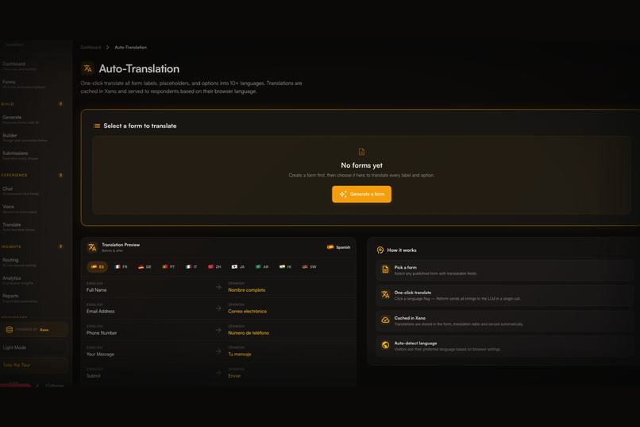Select the AR Arabic language tab
The height and width of the screenshot is (427, 640).
click(262, 267)
